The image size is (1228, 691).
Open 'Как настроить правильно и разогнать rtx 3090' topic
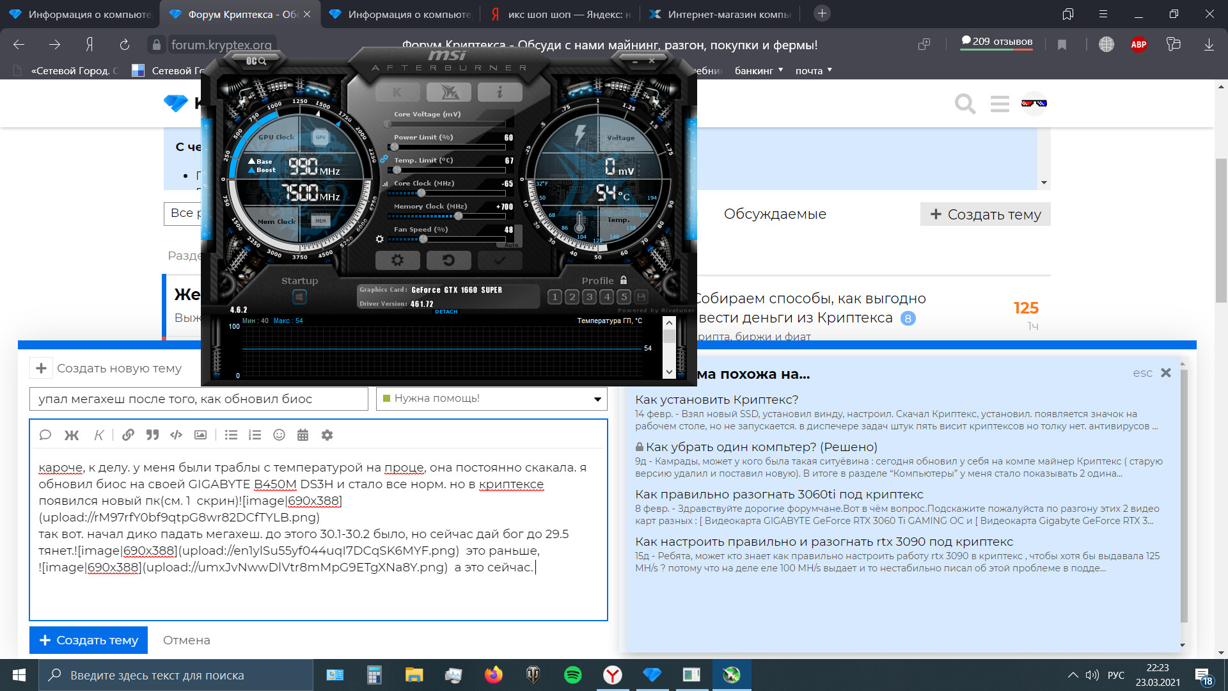[824, 541]
